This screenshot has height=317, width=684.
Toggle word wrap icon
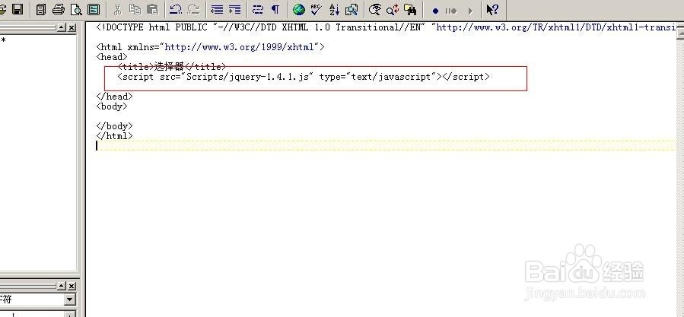point(258,9)
